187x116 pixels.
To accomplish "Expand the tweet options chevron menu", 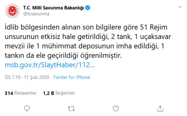I will click(180, 7).
